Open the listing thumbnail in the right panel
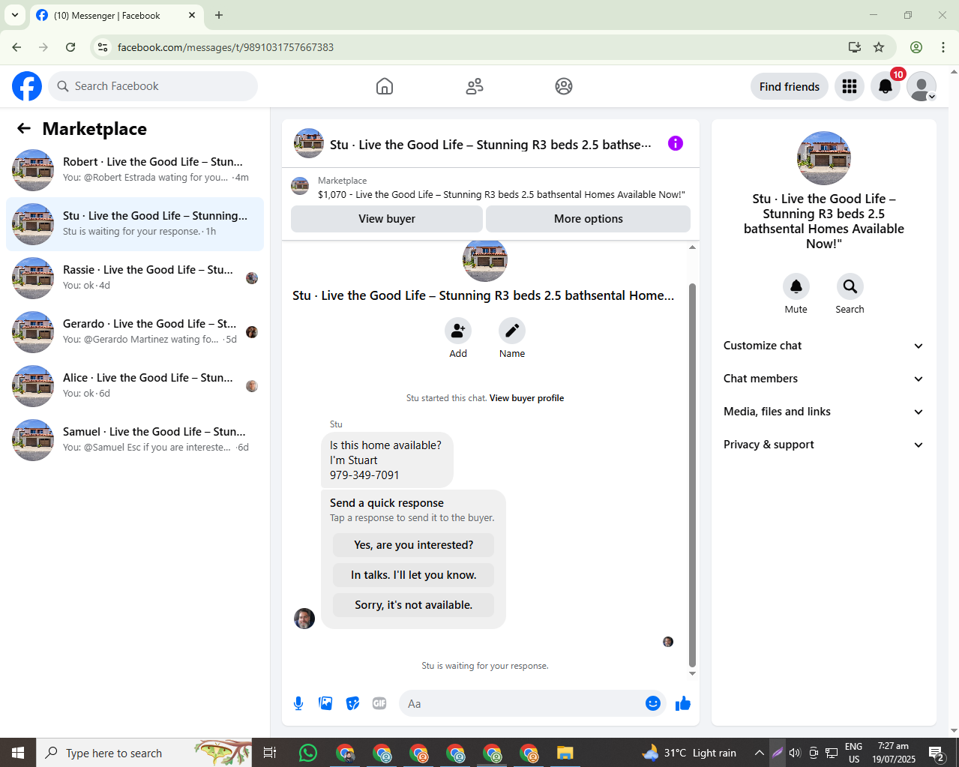Viewport: 959px width, 767px height. [824, 158]
